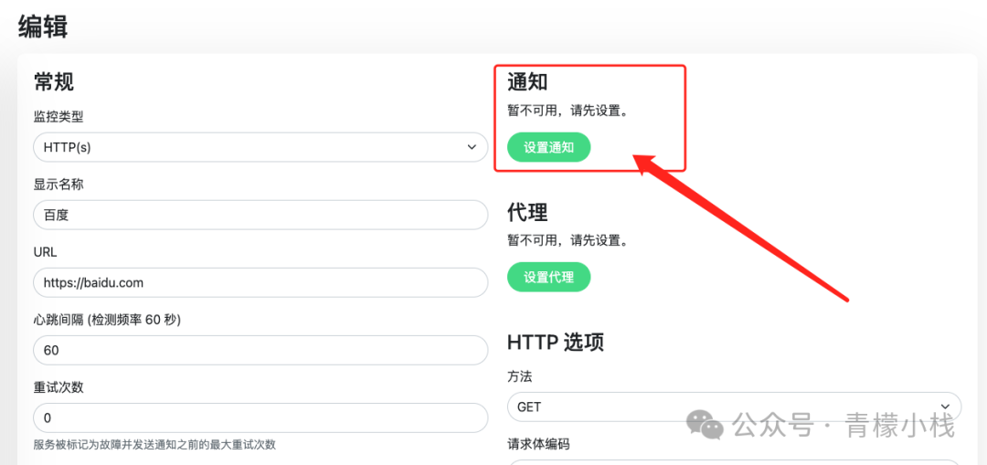This screenshot has width=987, height=465.
Task: Click the 常规 section heading
Action: click(x=54, y=82)
